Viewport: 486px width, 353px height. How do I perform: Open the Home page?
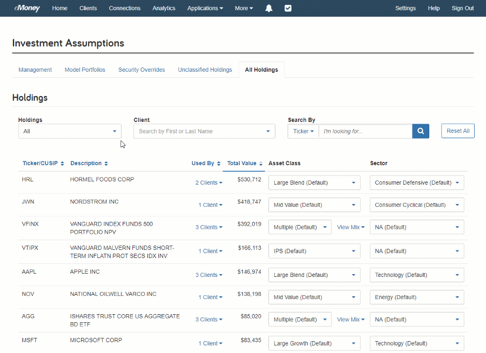[59, 9]
